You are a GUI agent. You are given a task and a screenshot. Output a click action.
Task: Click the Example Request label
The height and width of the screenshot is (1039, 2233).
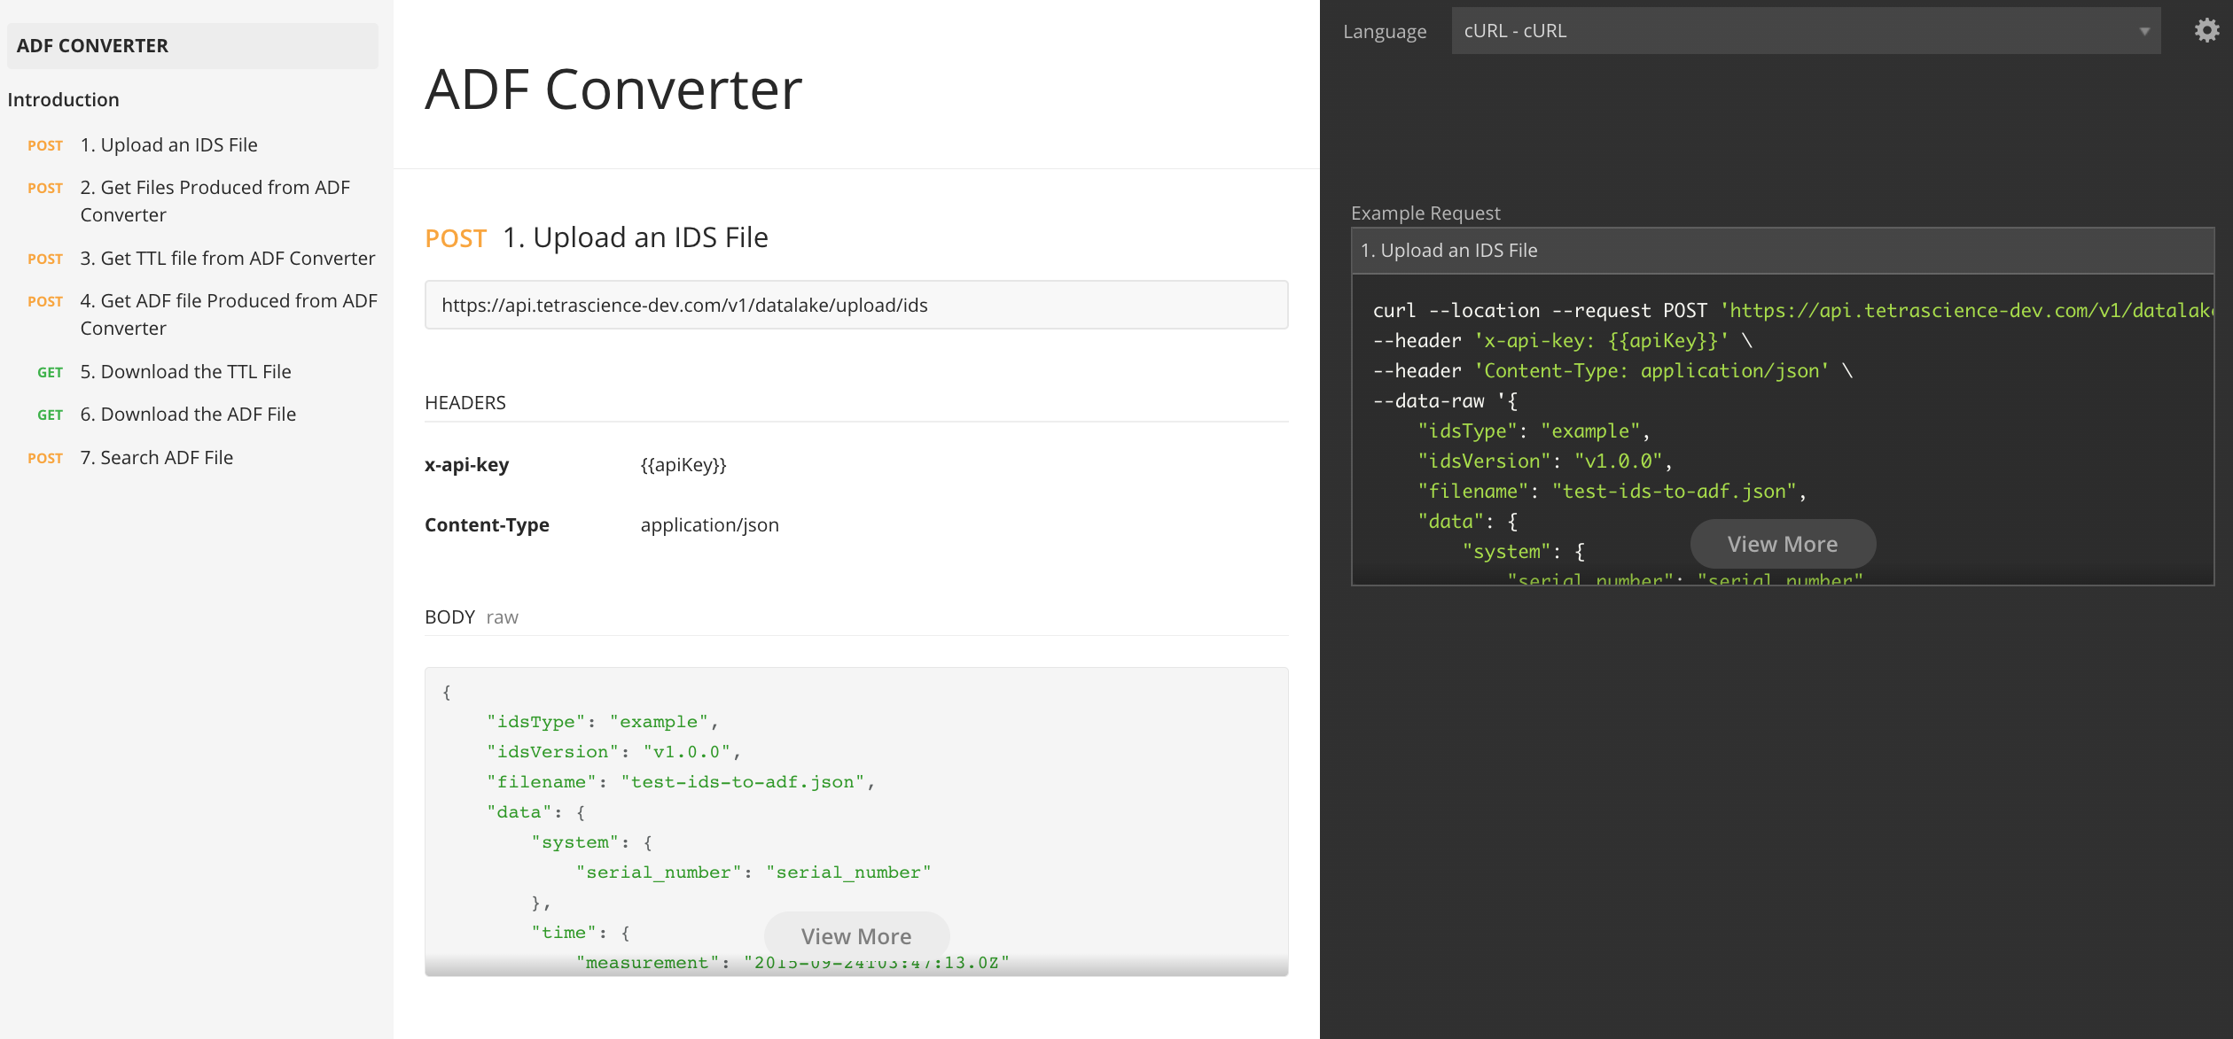1425,213
